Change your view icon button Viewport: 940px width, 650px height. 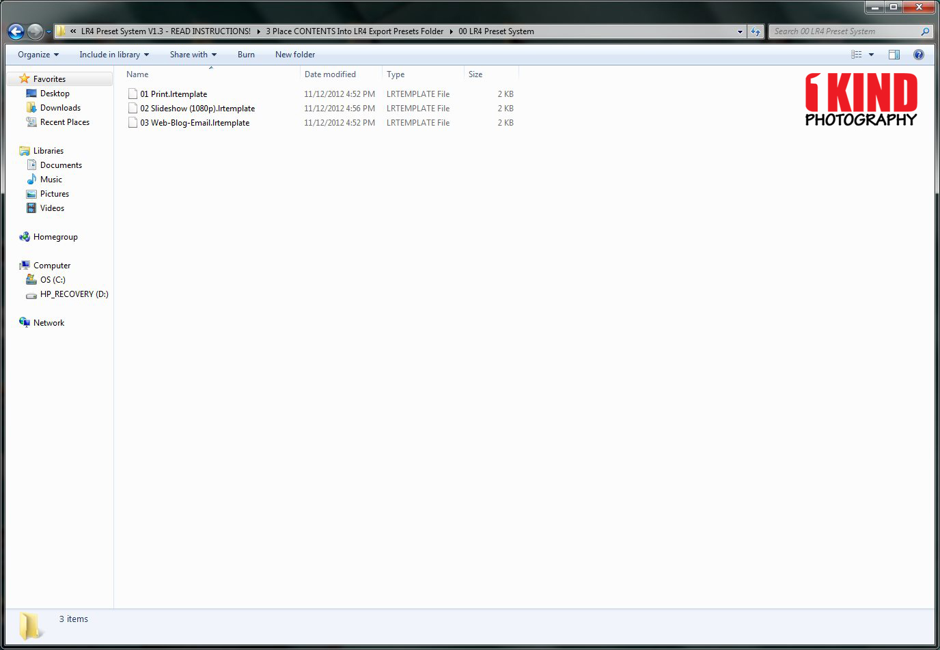(x=857, y=55)
